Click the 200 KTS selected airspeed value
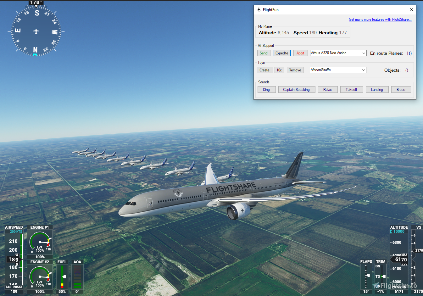Image resolution: width=423 pixels, height=296 pixels. click(x=16, y=232)
